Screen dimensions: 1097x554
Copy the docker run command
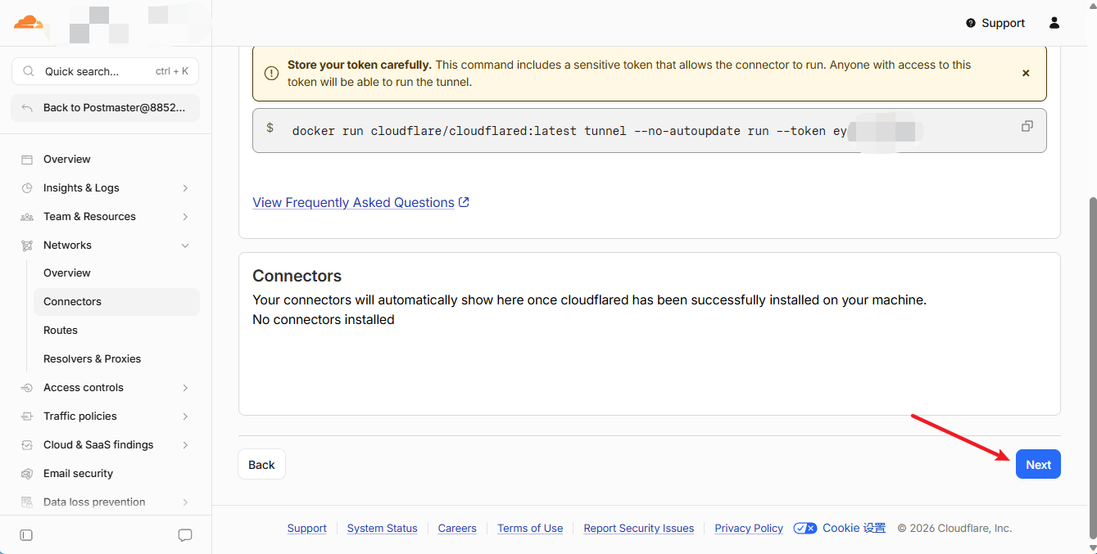tap(1027, 126)
